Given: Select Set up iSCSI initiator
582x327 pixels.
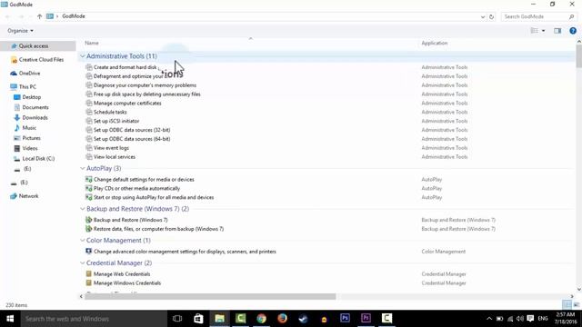Looking at the screenshot, I should tap(116, 121).
